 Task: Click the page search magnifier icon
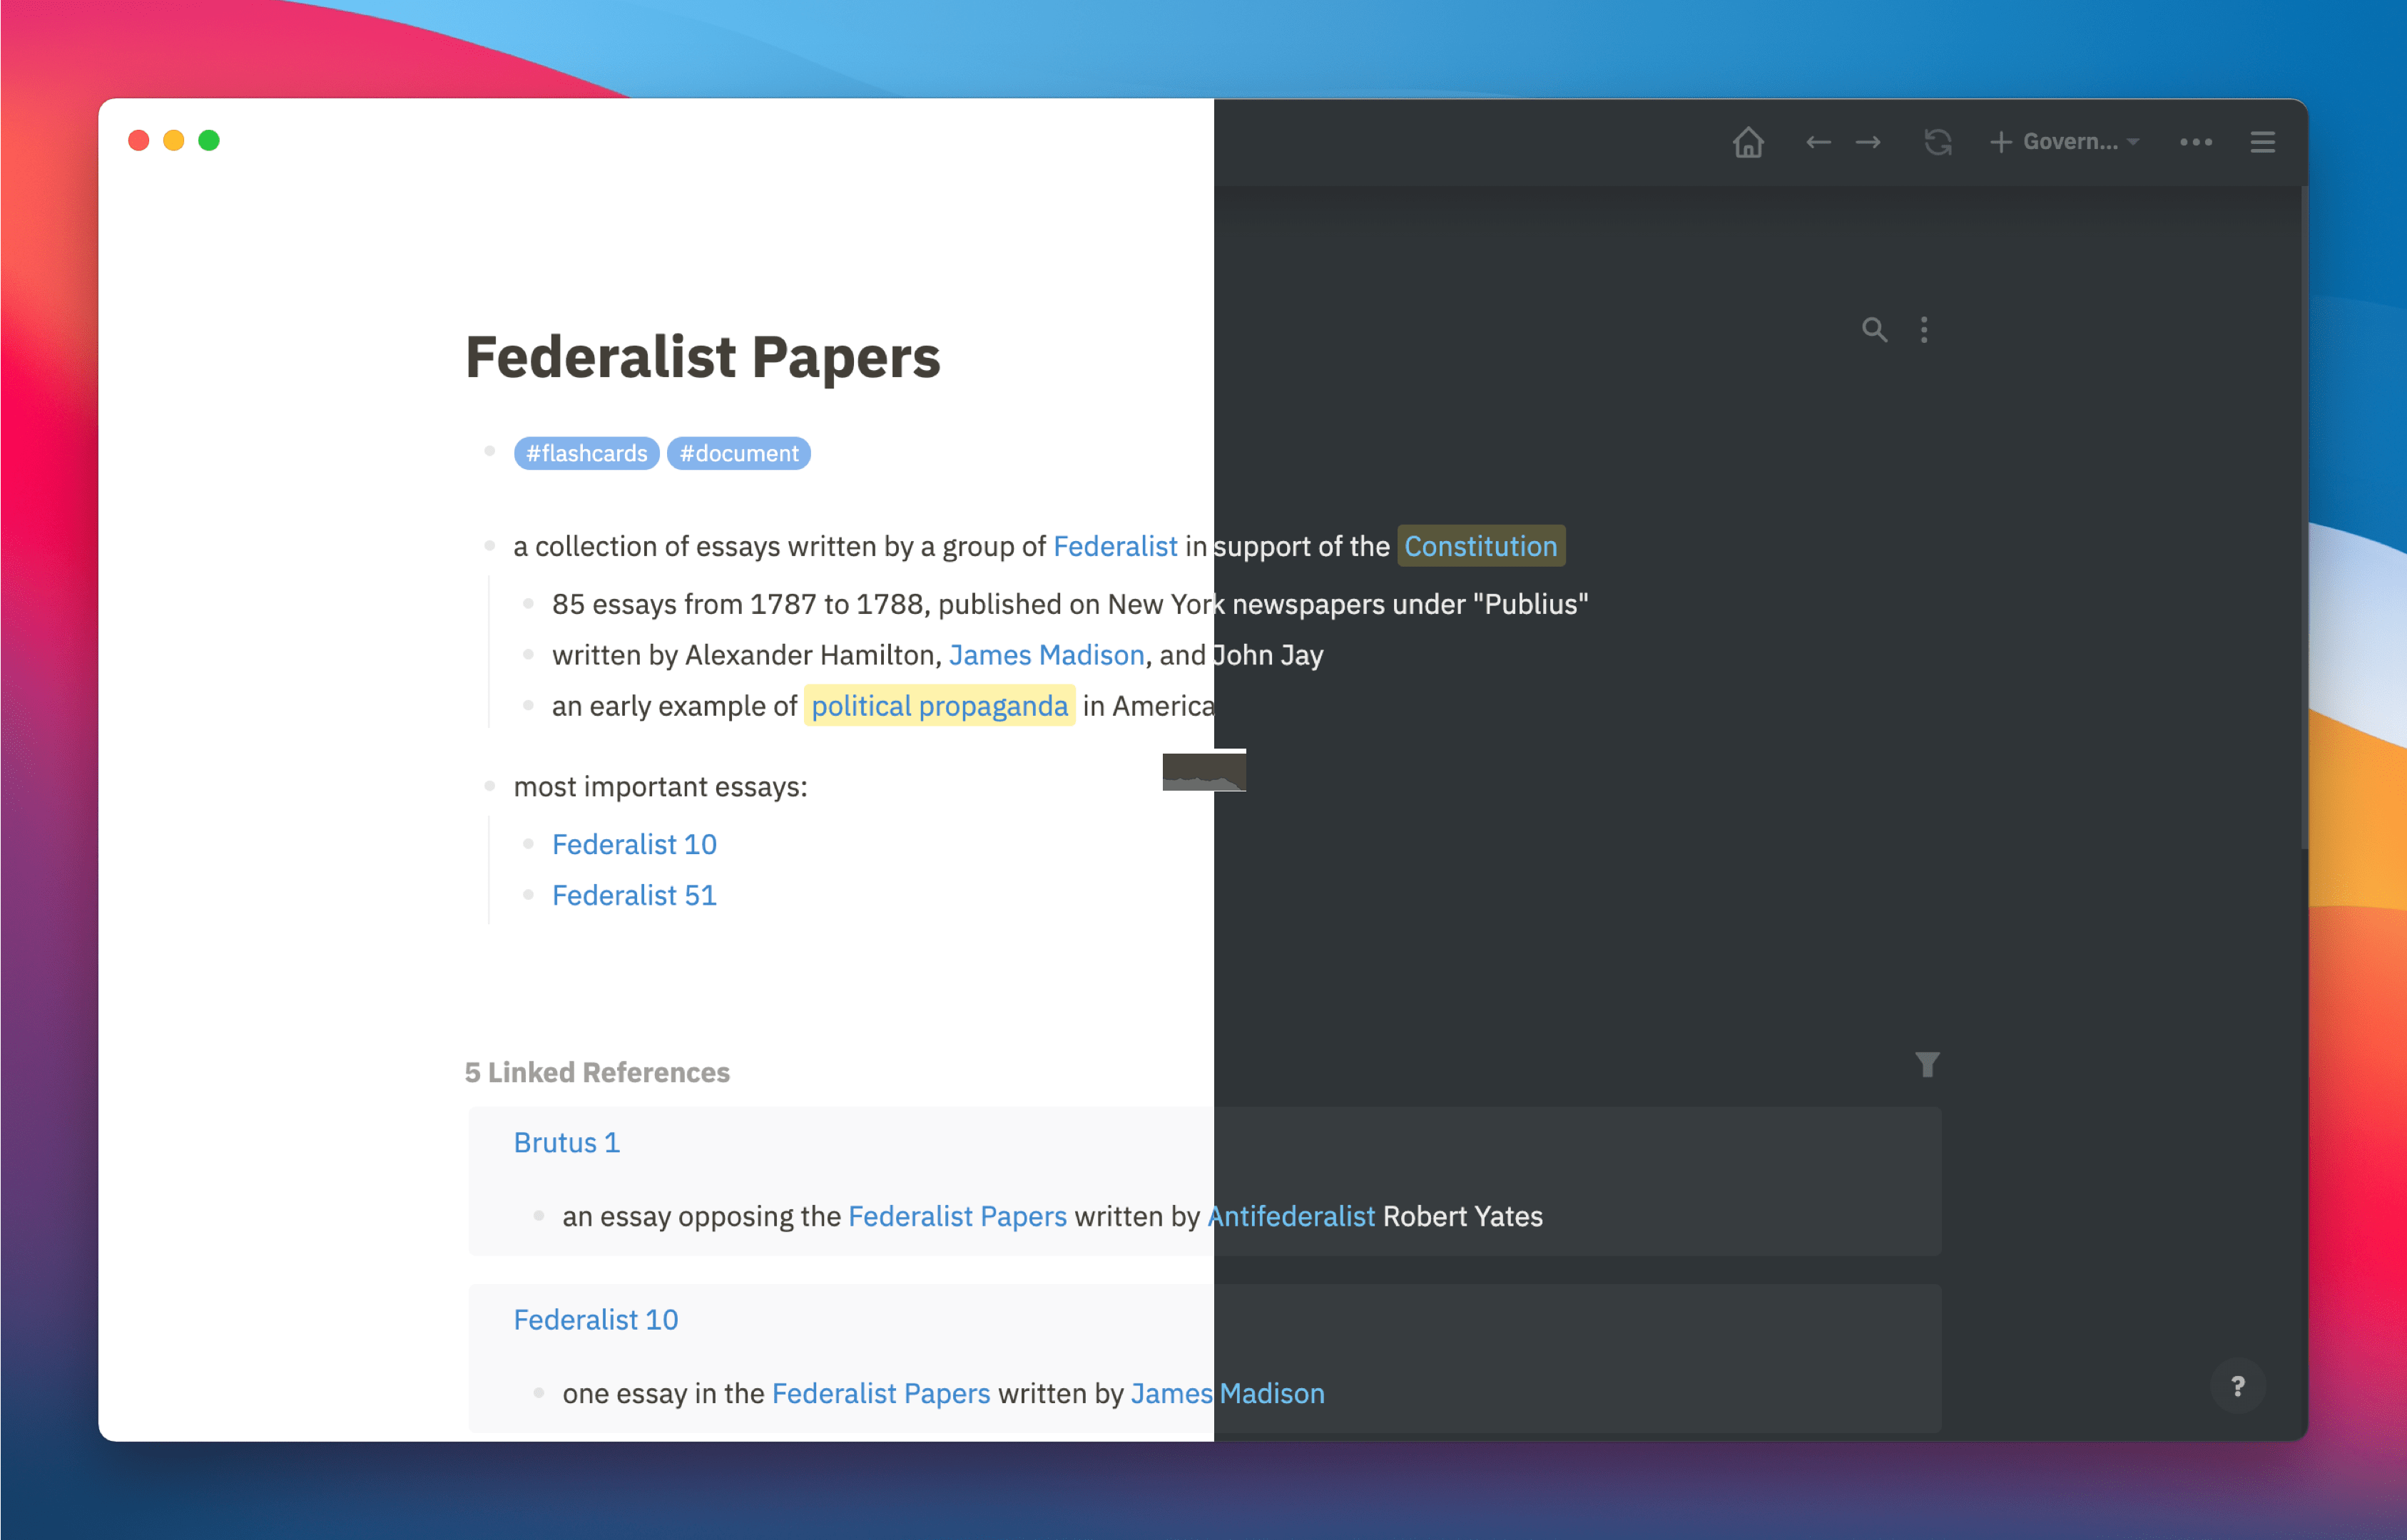(x=1874, y=329)
